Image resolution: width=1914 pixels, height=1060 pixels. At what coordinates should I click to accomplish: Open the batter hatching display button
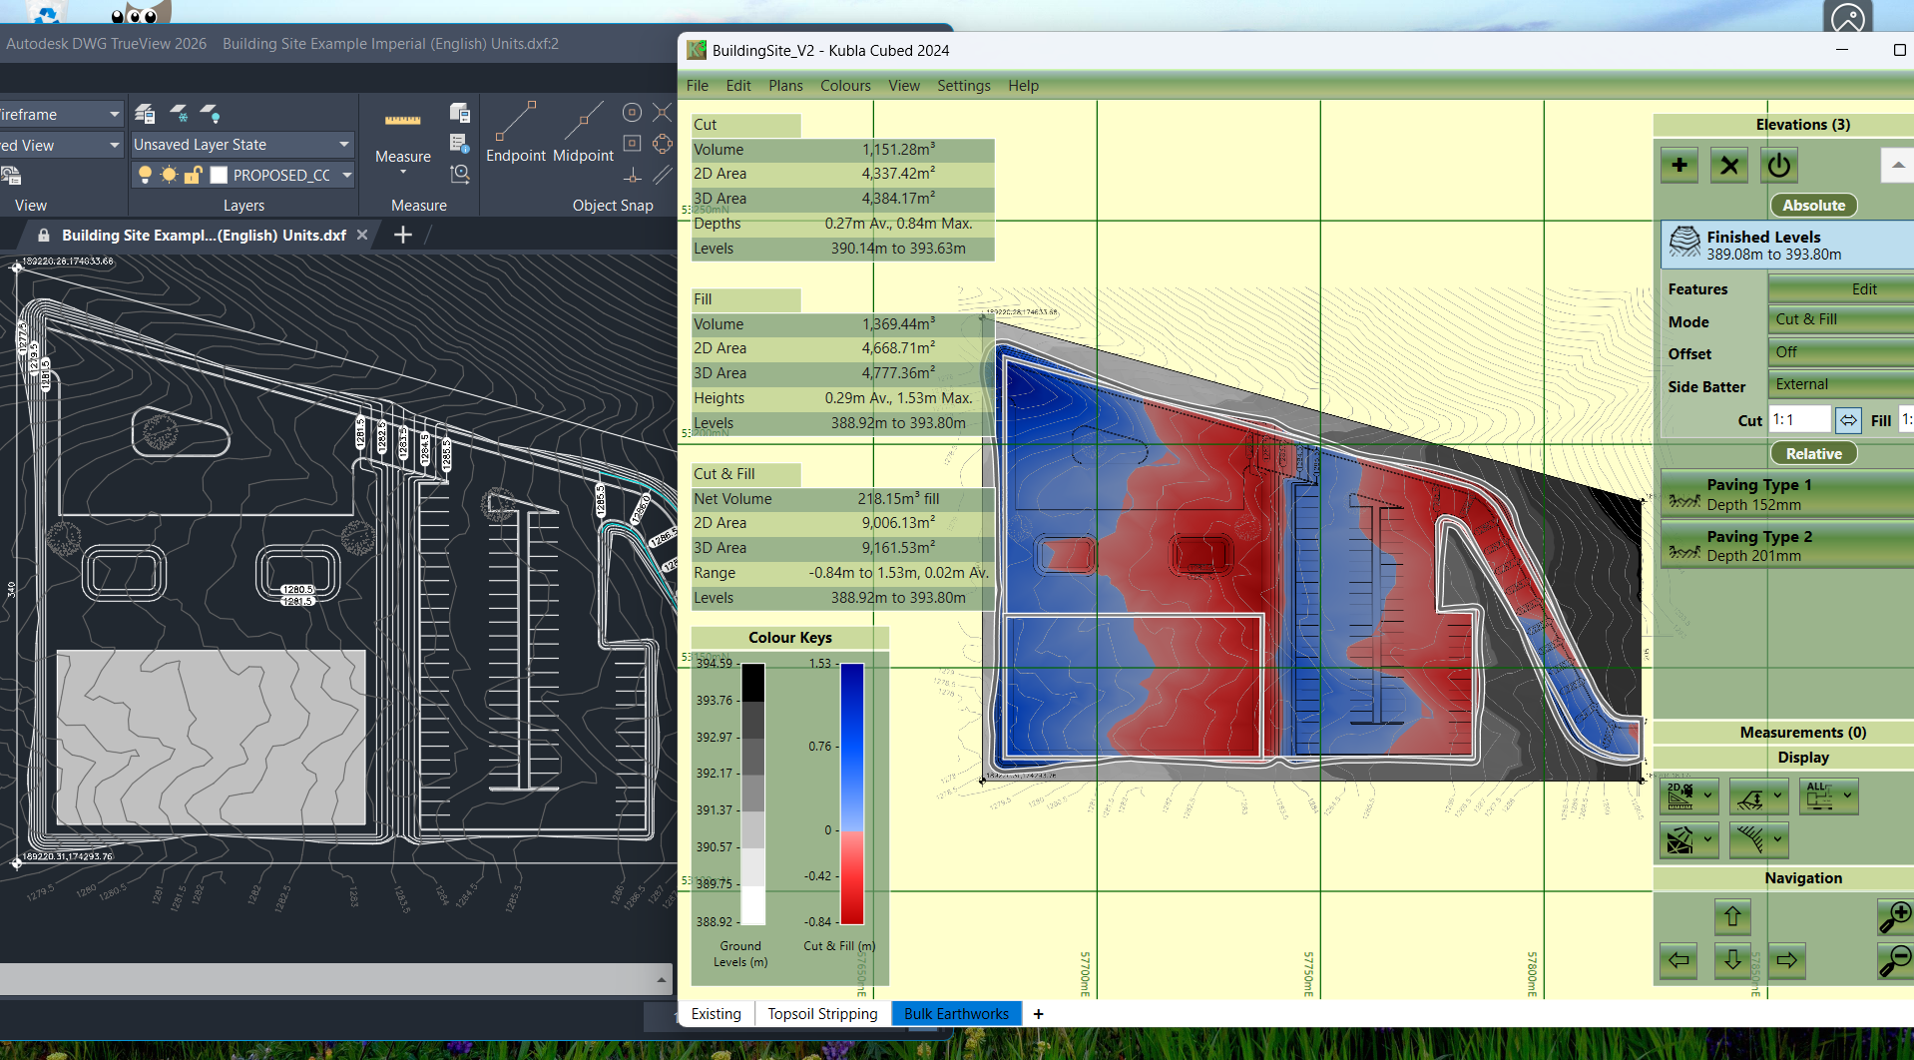click(x=1758, y=840)
